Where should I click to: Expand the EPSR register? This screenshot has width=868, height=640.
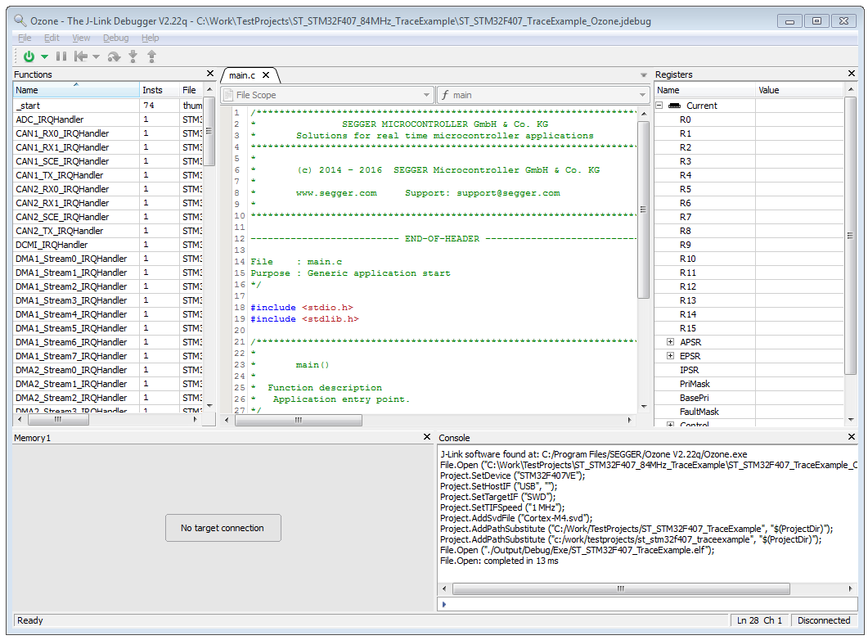click(x=670, y=356)
